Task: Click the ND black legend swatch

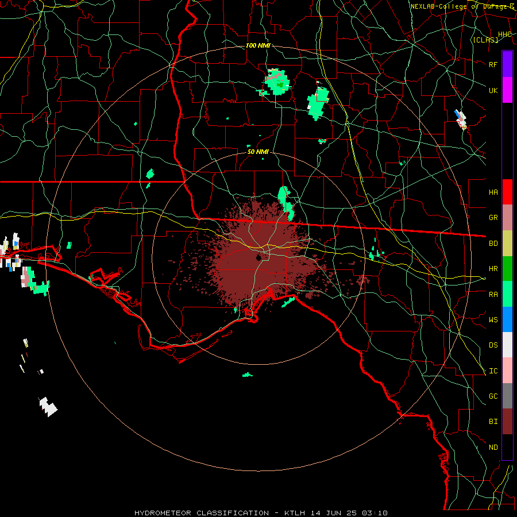Action: (x=507, y=447)
